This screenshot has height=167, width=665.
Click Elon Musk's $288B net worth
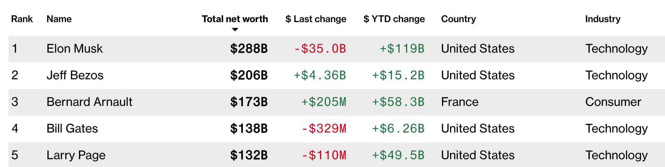coord(249,49)
